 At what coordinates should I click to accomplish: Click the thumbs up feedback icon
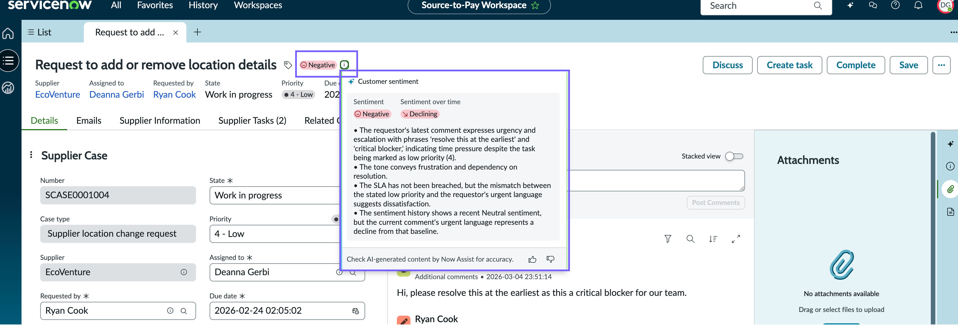click(x=532, y=259)
